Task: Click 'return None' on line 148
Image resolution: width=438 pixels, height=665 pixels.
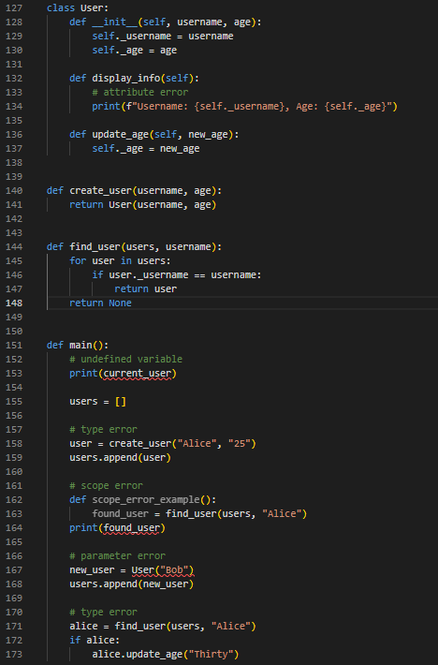Action: coord(100,303)
